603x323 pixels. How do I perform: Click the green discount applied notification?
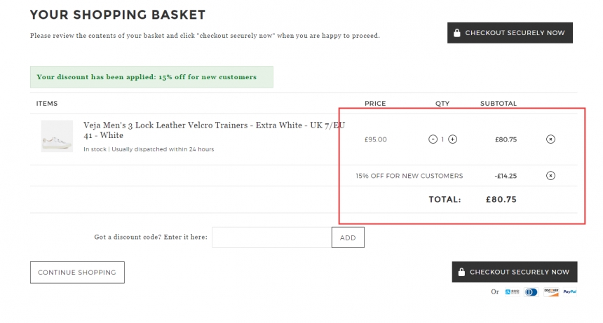click(152, 77)
